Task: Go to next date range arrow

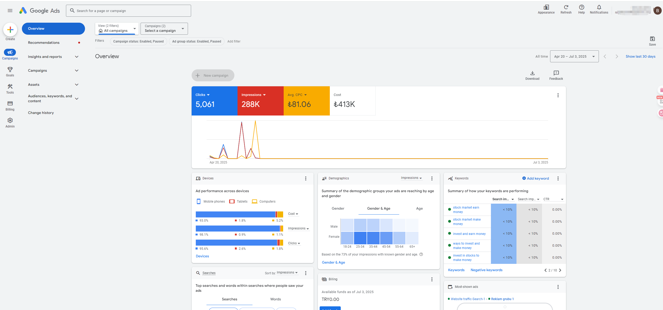Action: (617, 57)
